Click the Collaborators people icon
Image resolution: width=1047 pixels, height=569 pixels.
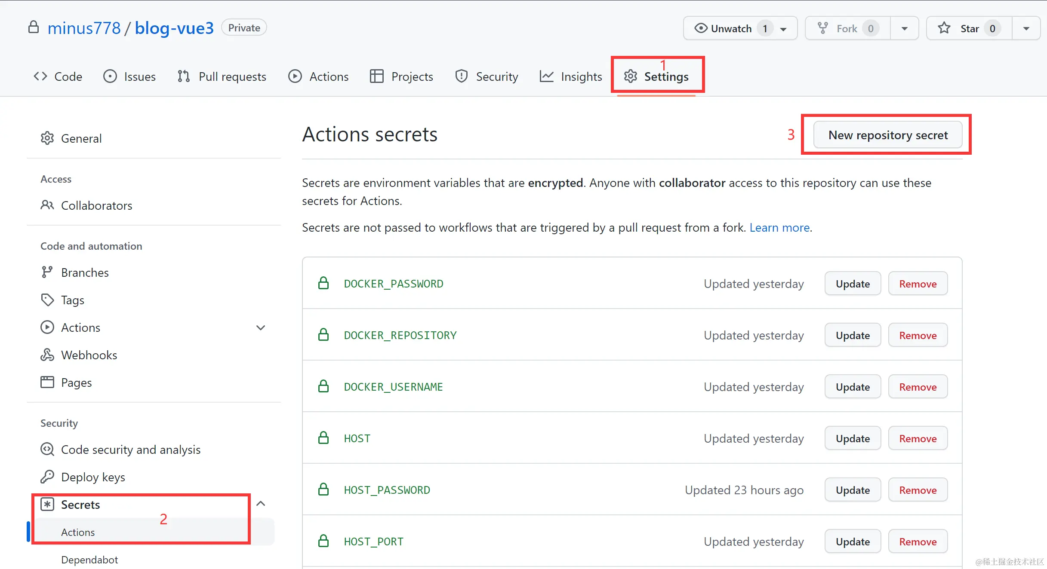(47, 205)
